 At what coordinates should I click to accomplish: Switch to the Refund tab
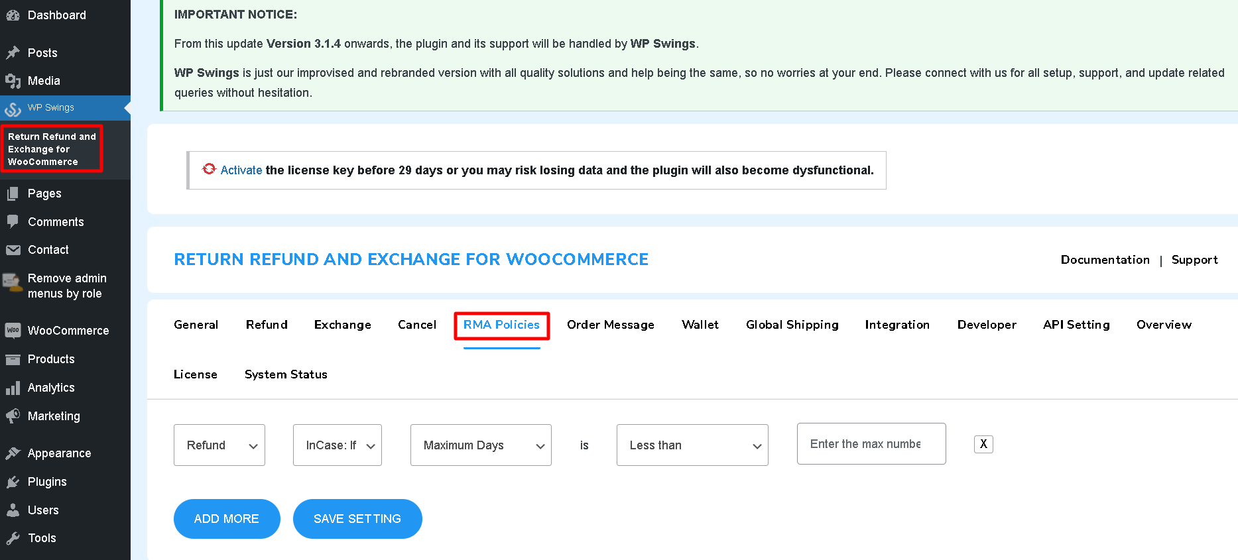(267, 325)
